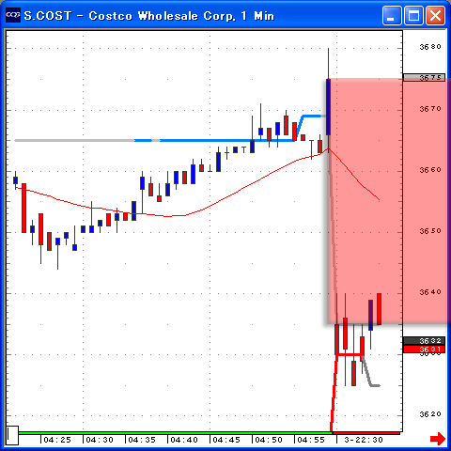Maximize the S.COST chart window
451x451 pixels.
pos(413,15)
